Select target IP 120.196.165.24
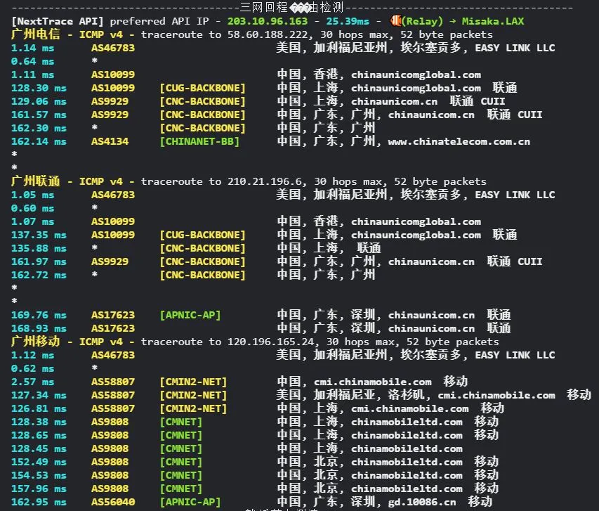The height and width of the screenshot is (511, 599). (270, 342)
